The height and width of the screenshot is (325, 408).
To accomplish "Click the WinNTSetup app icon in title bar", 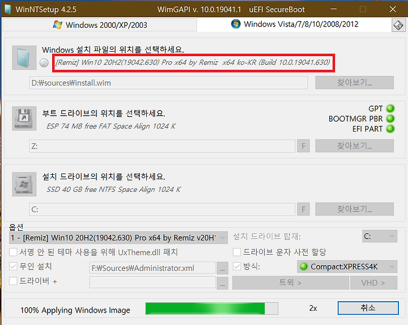I will (x=8, y=10).
